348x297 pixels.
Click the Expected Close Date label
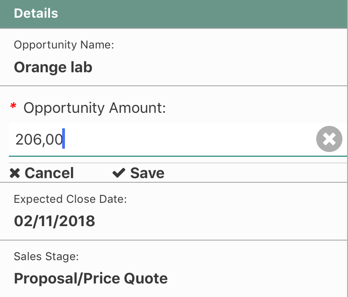[x=71, y=199]
